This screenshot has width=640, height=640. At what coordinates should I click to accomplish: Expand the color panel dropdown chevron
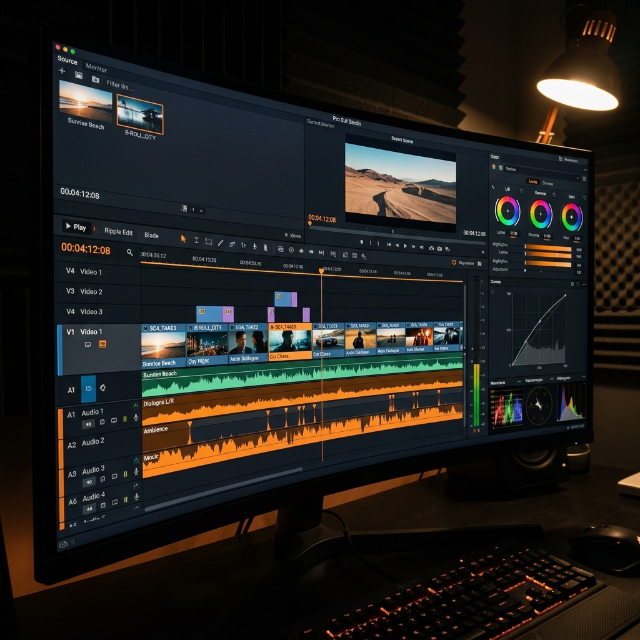pos(577,178)
